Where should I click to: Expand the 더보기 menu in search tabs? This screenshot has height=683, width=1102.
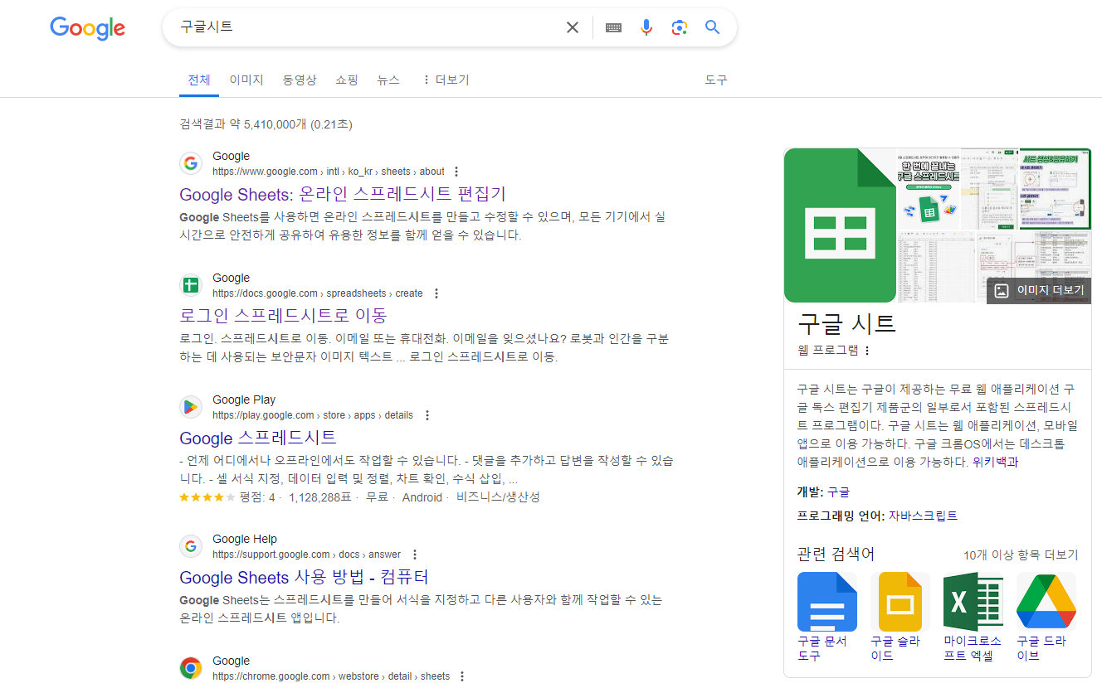[446, 80]
